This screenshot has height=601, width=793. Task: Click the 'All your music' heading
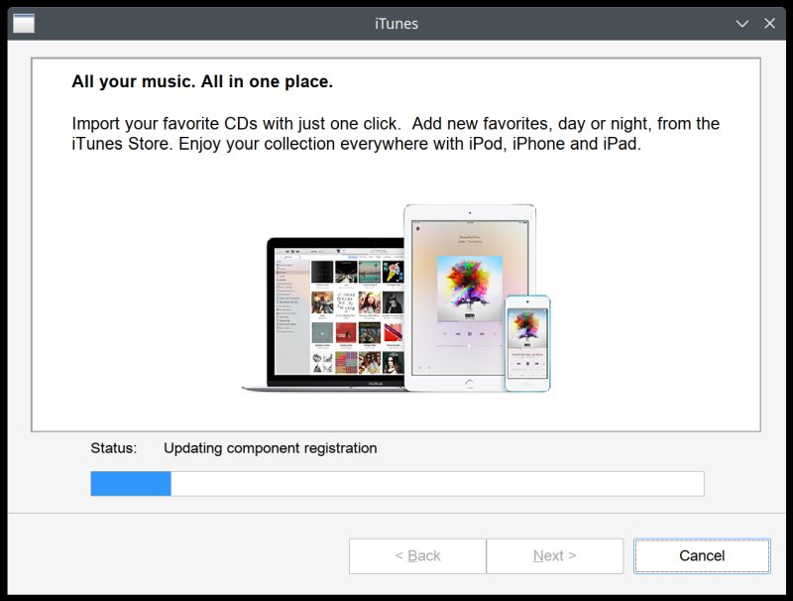click(x=202, y=81)
